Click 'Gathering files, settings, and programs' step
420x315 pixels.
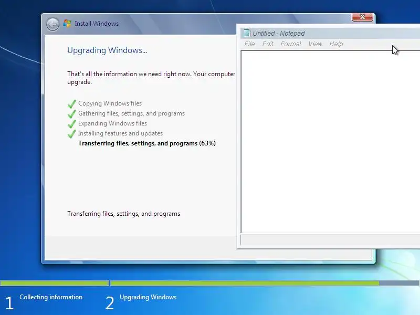tap(131, 113)
